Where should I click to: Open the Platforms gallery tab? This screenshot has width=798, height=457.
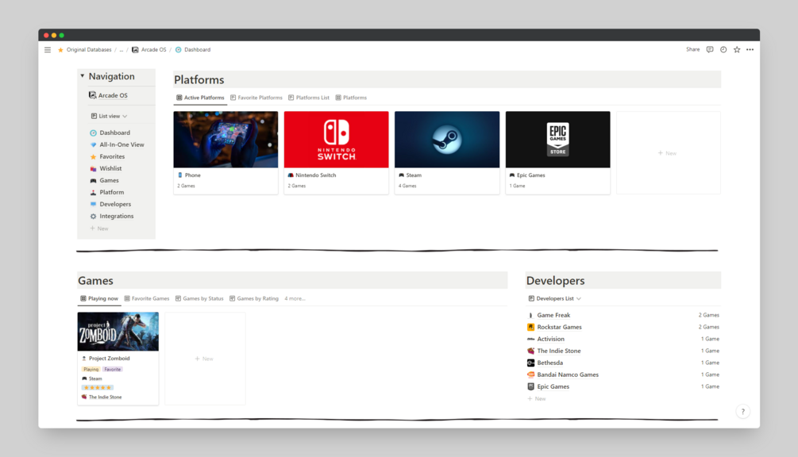click(x=351, y=98)
